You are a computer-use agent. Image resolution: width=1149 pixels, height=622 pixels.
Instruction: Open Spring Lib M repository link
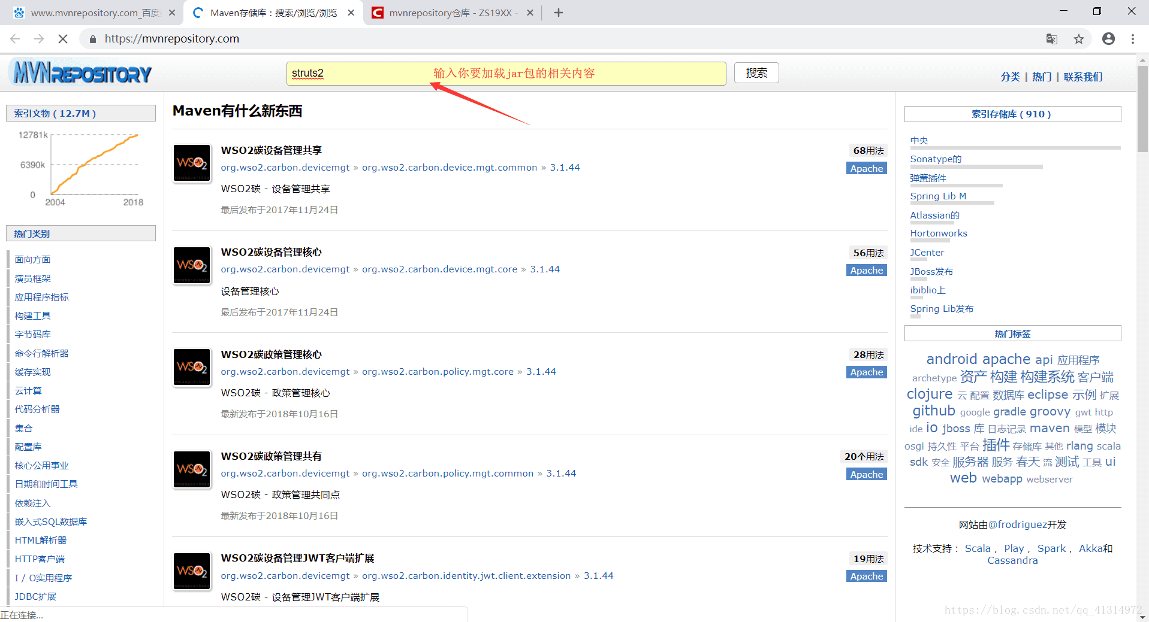[x=938, y=196]
